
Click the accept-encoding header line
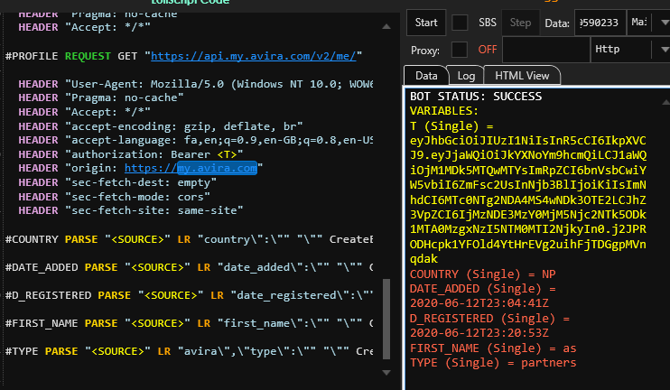161,126
